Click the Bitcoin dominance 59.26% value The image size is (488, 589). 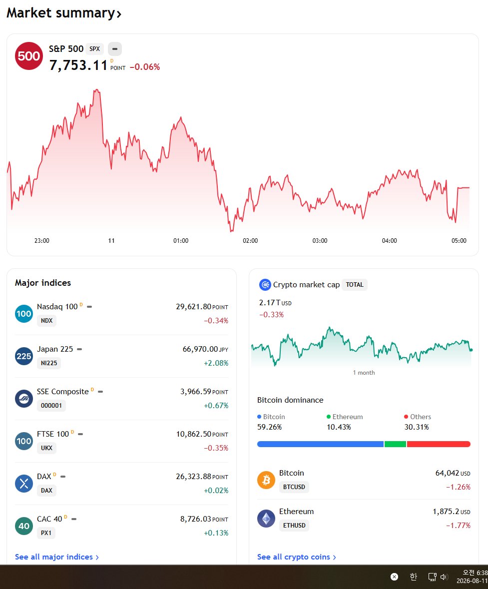[269, 427]
